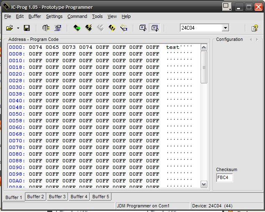Click the scroll up arrow in code view
The height and width of the screenshot is (212, 265).
[x=204, y=48]
